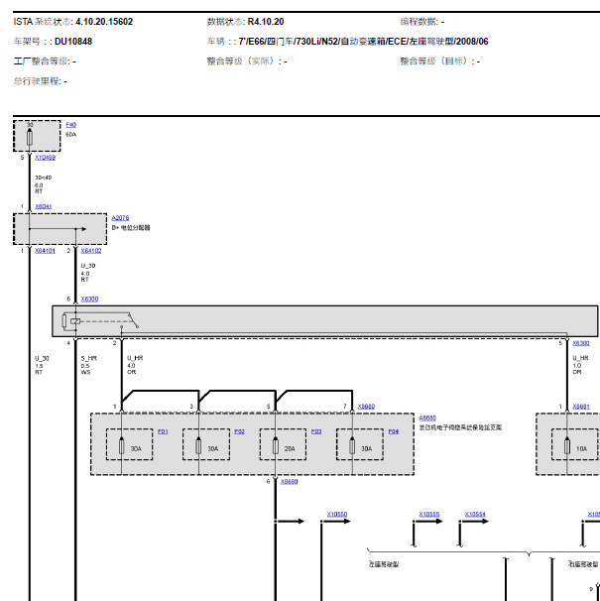Open fuse link F04

click(x=394, y=431)
